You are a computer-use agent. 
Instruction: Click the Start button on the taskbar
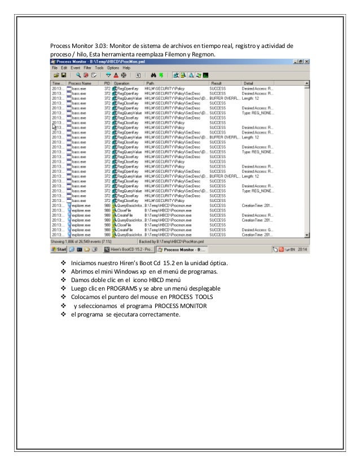[x=59, y=249]
